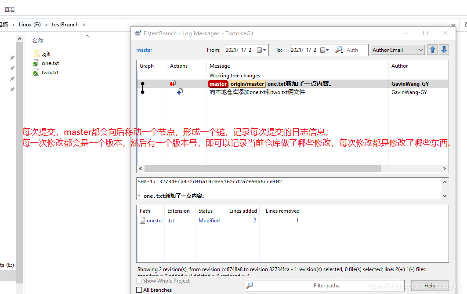Viewport: 467px width, 294px height.
Task: Click the To date field
Action: pos(311,50)
